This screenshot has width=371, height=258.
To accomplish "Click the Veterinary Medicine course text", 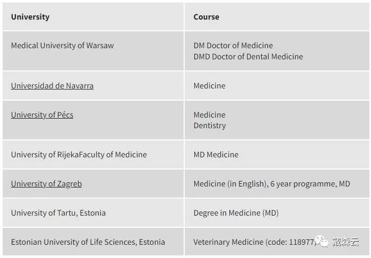I will coord(228,242).
